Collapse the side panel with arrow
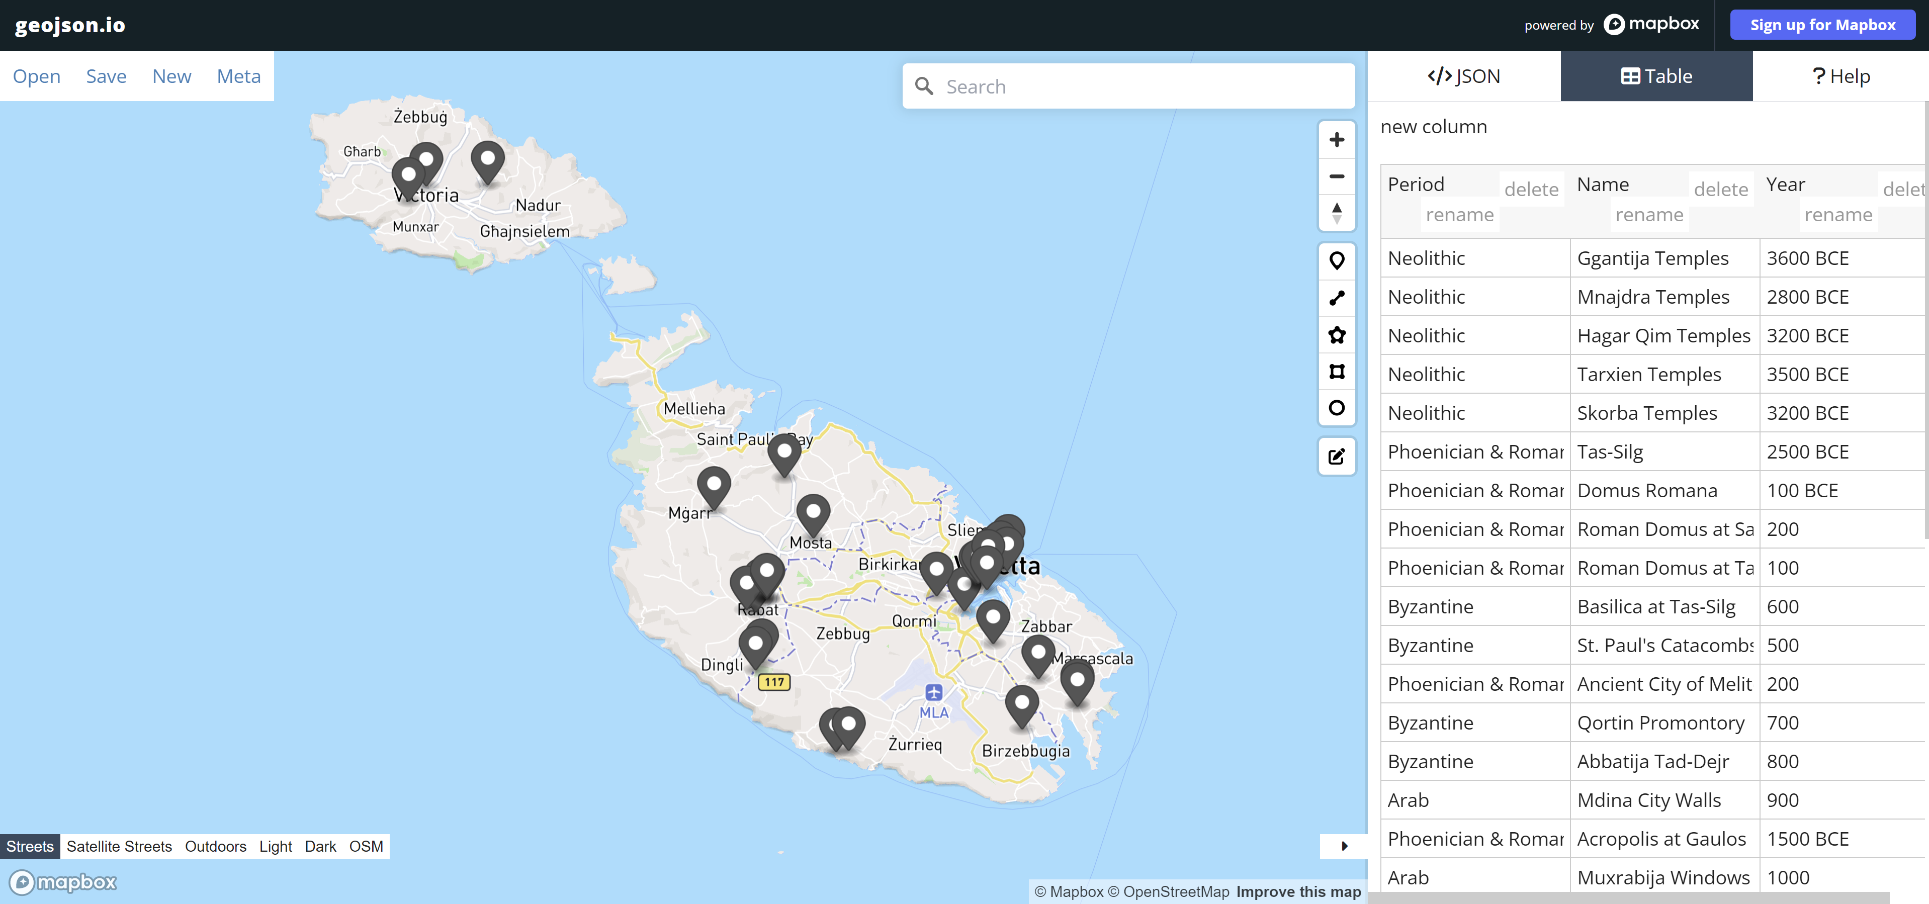The height and width of the screenshot is (904, 1929). [1344, 846]
